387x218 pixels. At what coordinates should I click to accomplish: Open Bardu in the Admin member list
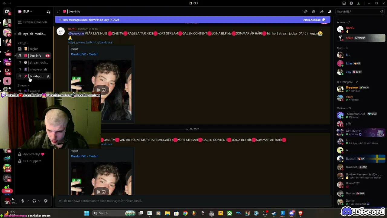tap(361, 29)
